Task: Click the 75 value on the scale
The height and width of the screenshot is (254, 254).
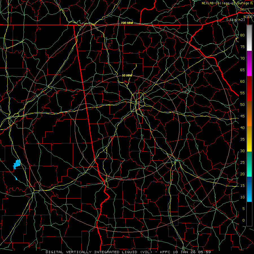Action: [x=242, y=47]
